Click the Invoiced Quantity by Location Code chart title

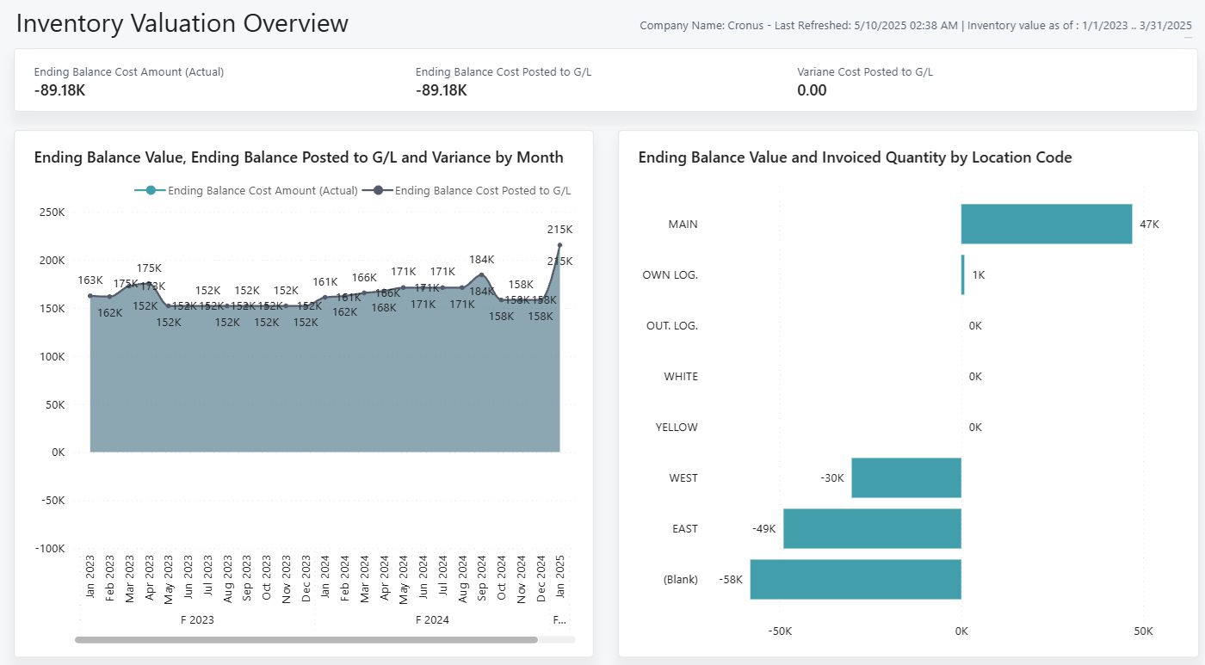point(855,157)
